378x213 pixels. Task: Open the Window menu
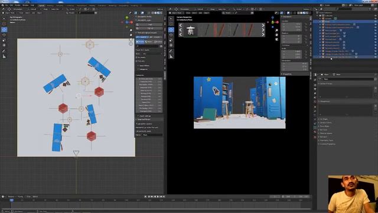pyautogui.click(x=25, y=5)
